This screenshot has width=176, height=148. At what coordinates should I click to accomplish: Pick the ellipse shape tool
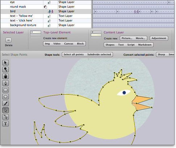(5, 97)
